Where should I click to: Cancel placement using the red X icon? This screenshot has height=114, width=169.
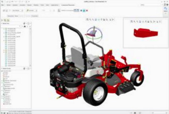[x=87, y=11]
